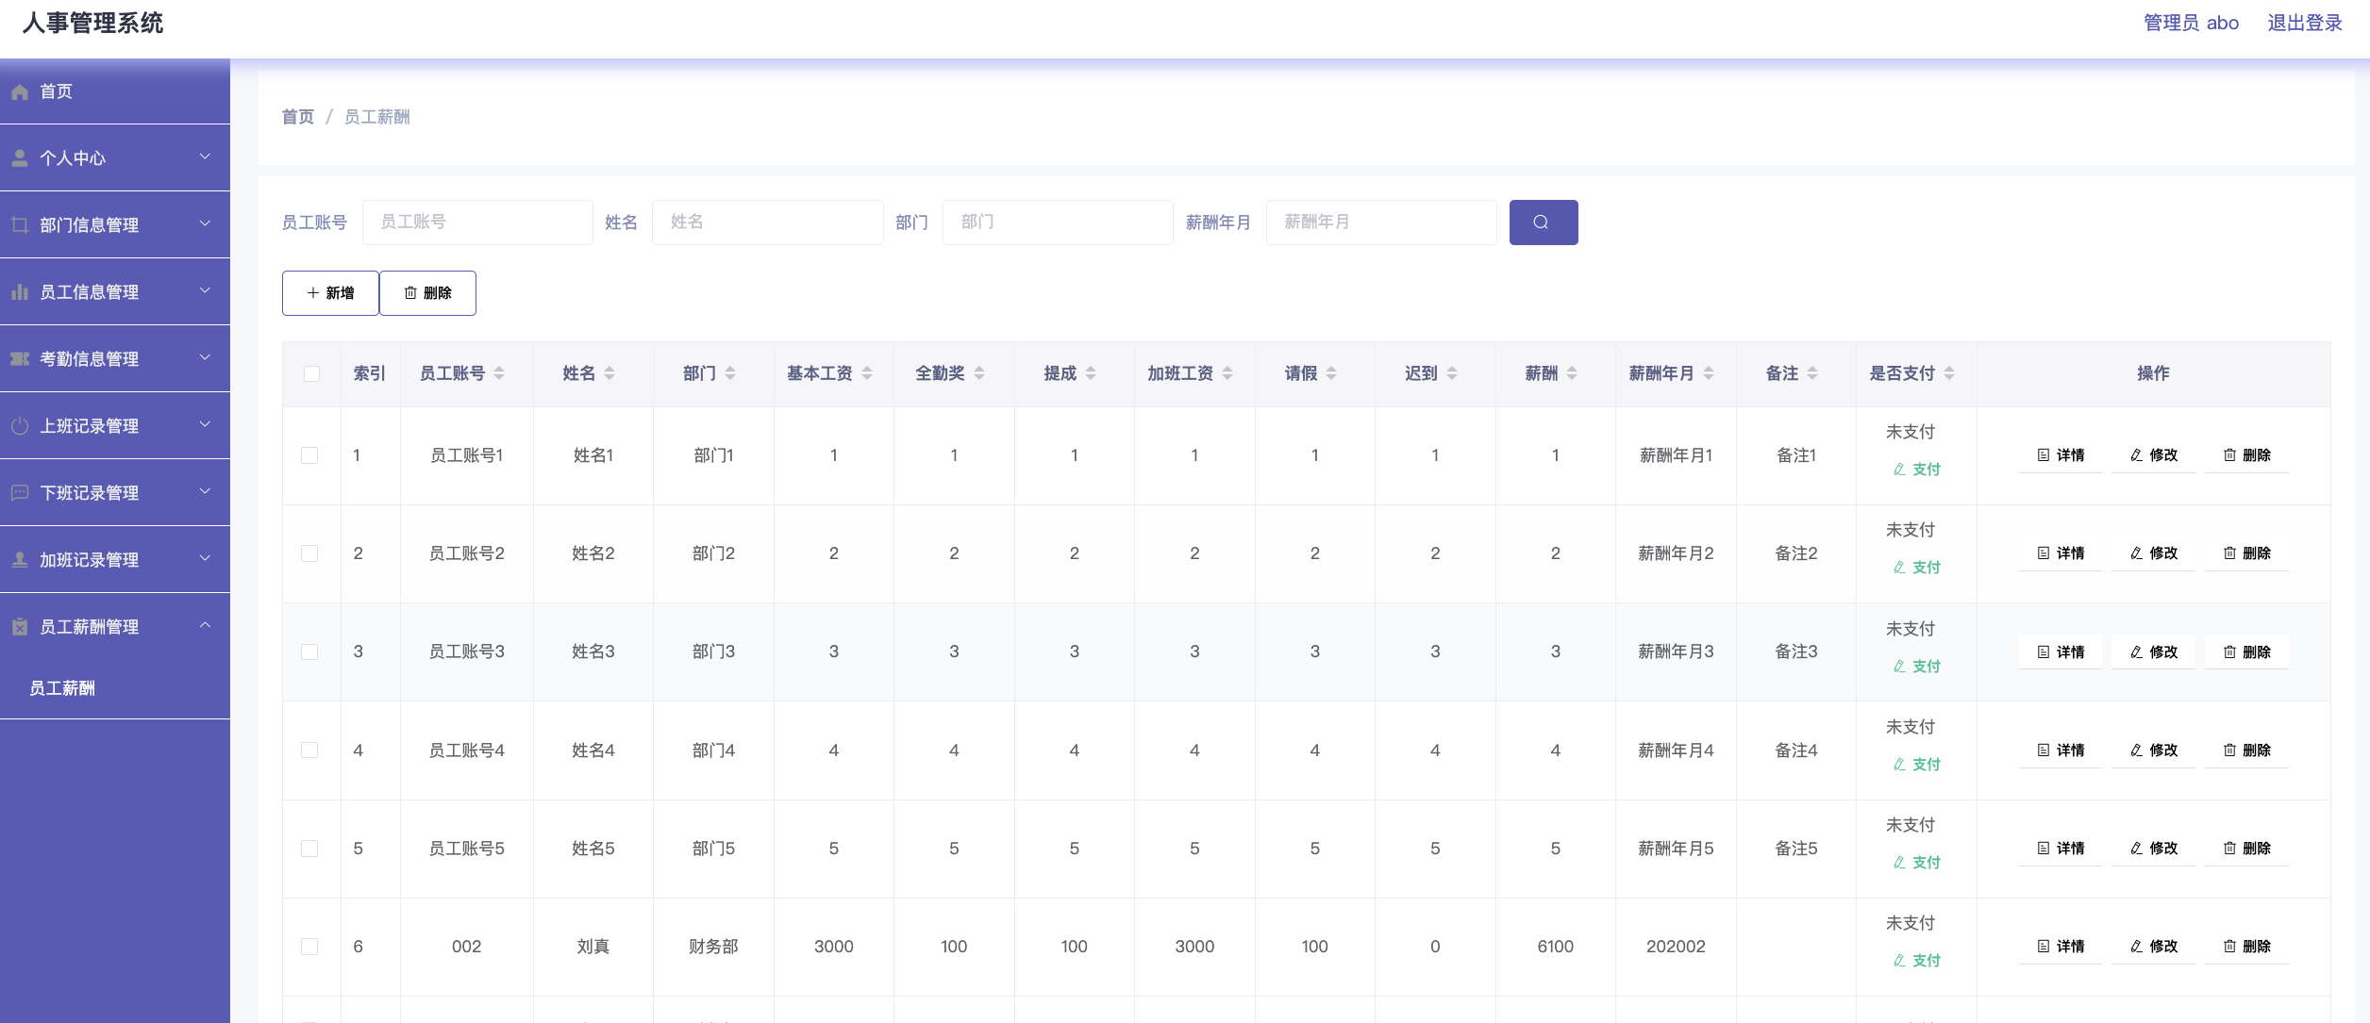The image size is (2370, 1023).
Task: Sort by 请假 column arrows
Action: [1331, 373]
